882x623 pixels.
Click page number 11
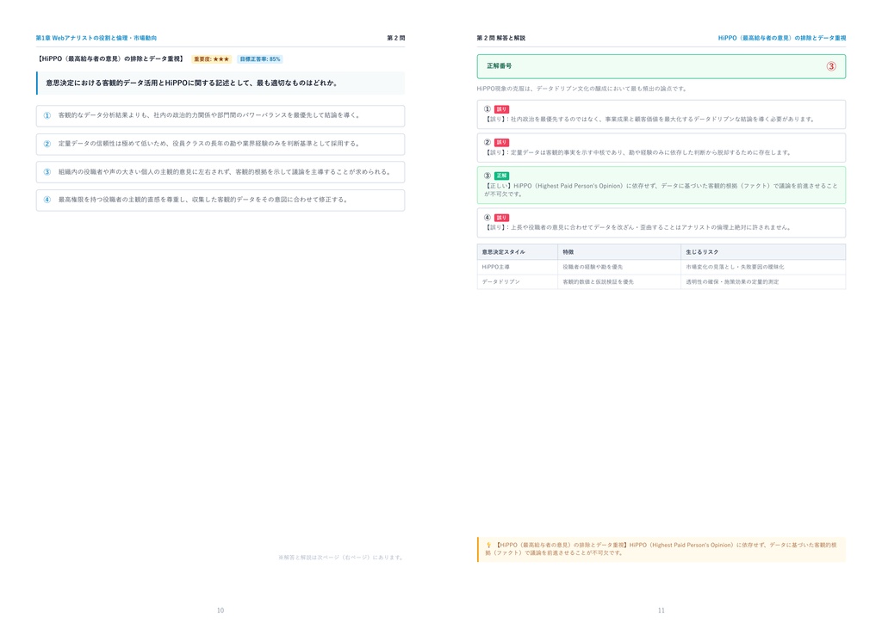661,610
